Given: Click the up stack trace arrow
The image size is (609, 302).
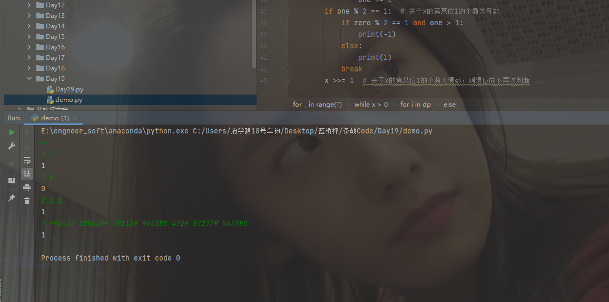Looking at the screenshot, I should click(x=27, y=133).
